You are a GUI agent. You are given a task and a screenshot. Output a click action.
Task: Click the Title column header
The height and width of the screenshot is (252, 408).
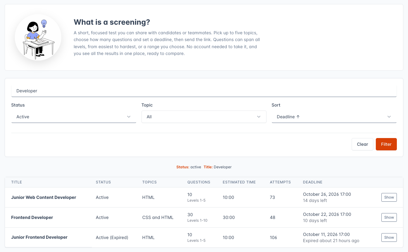click(x=16, y=182)
